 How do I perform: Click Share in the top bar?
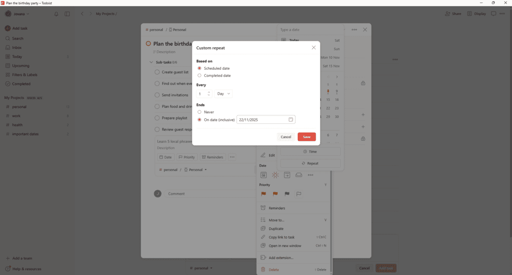tap(453, 14)
